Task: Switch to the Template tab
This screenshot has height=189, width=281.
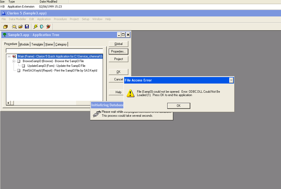Action: (x=37, y=44)
